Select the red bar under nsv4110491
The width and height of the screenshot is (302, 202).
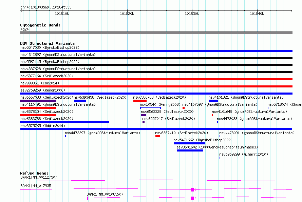pyautogui.click(x=38, y=108)
